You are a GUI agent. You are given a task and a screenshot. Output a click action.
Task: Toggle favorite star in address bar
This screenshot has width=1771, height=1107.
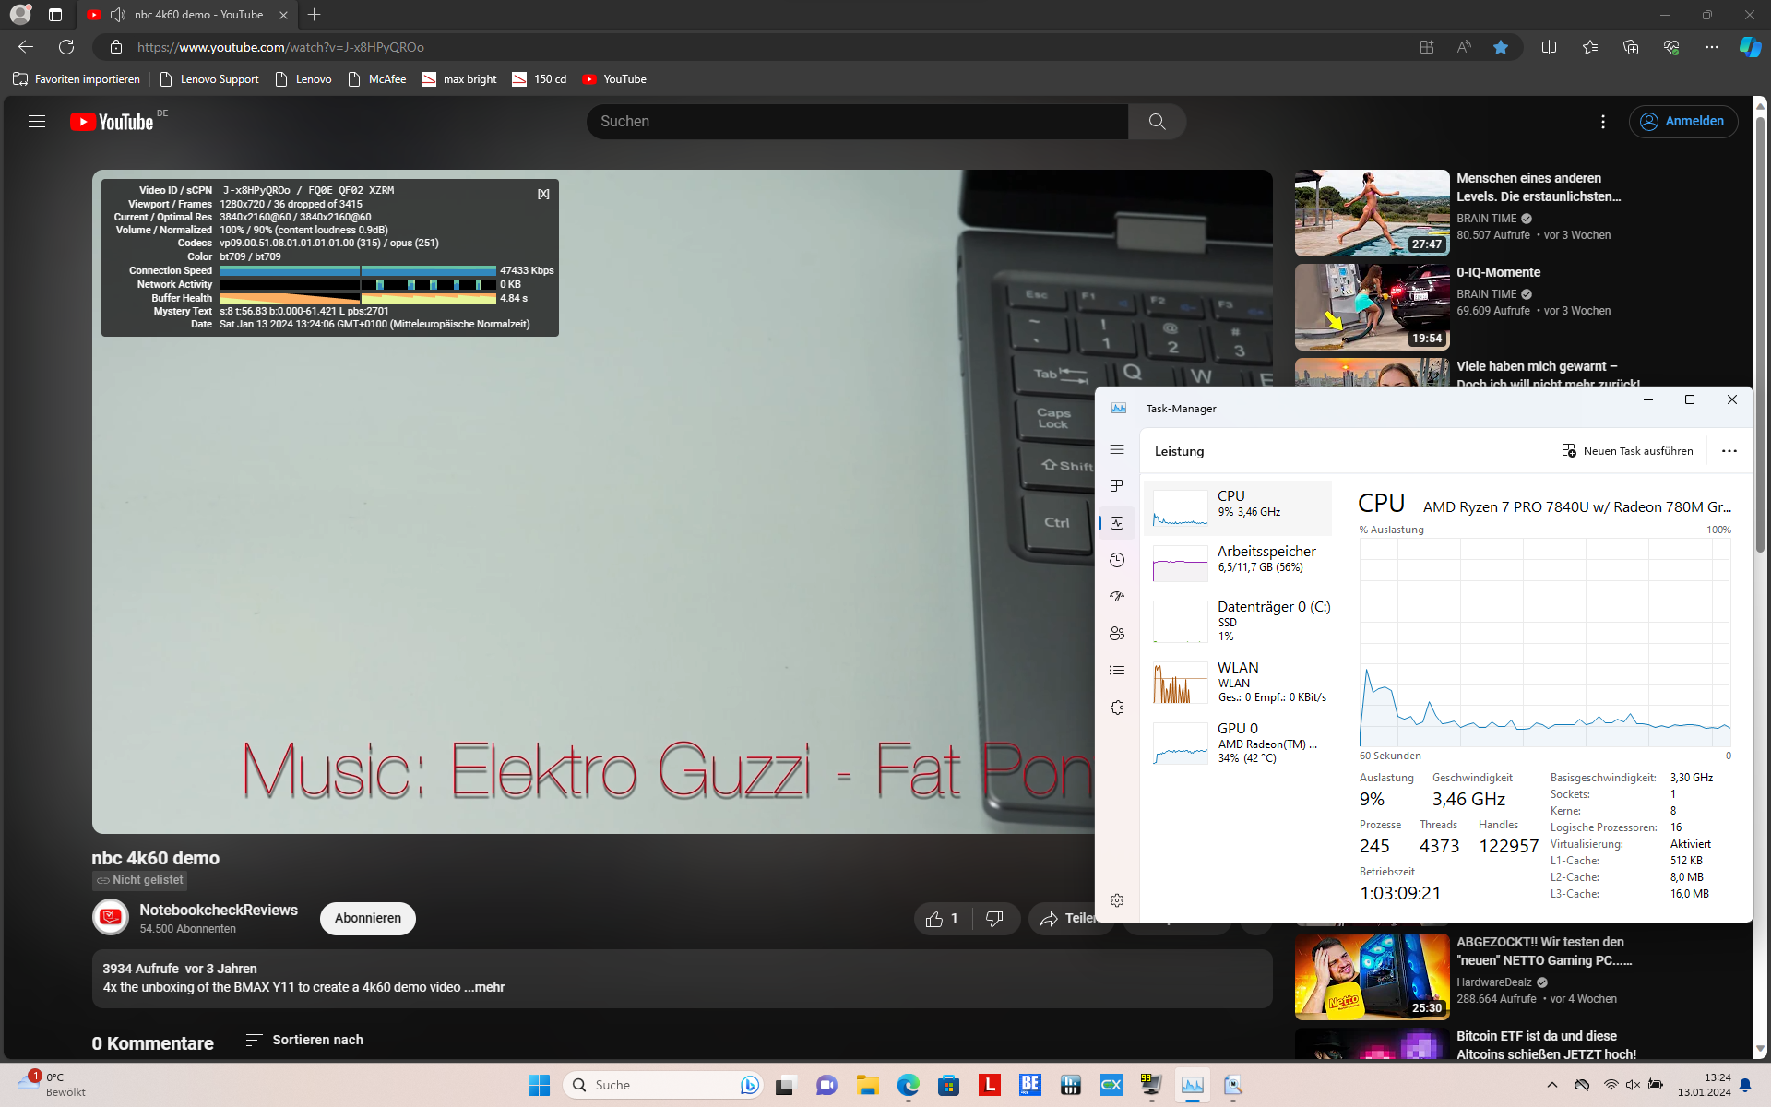[x=1501, y=47]
